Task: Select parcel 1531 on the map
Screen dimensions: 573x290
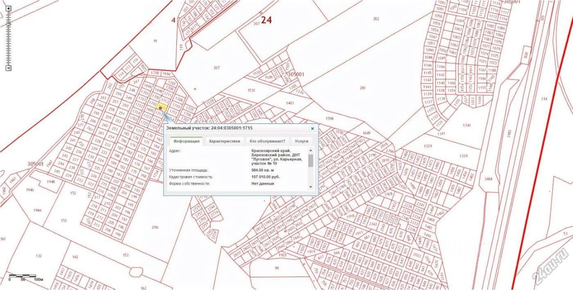Action: pyautogui.click(x=251, y=91)
